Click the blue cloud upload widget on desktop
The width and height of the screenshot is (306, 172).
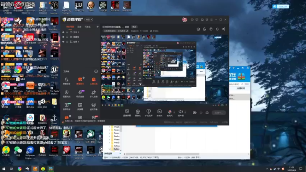tap(280, 6)
